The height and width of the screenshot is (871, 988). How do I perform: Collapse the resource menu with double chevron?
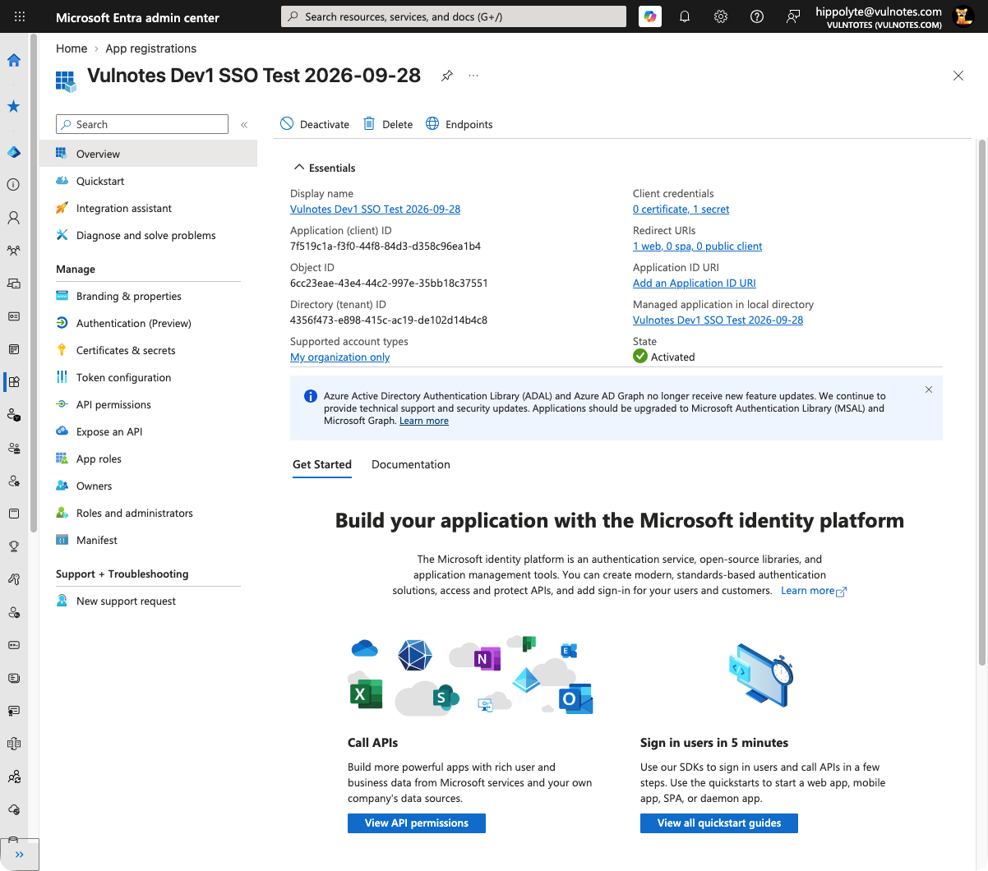click(x=244, y=125)
